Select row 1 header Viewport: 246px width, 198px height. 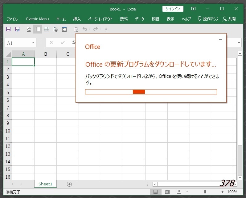(8, 62)
